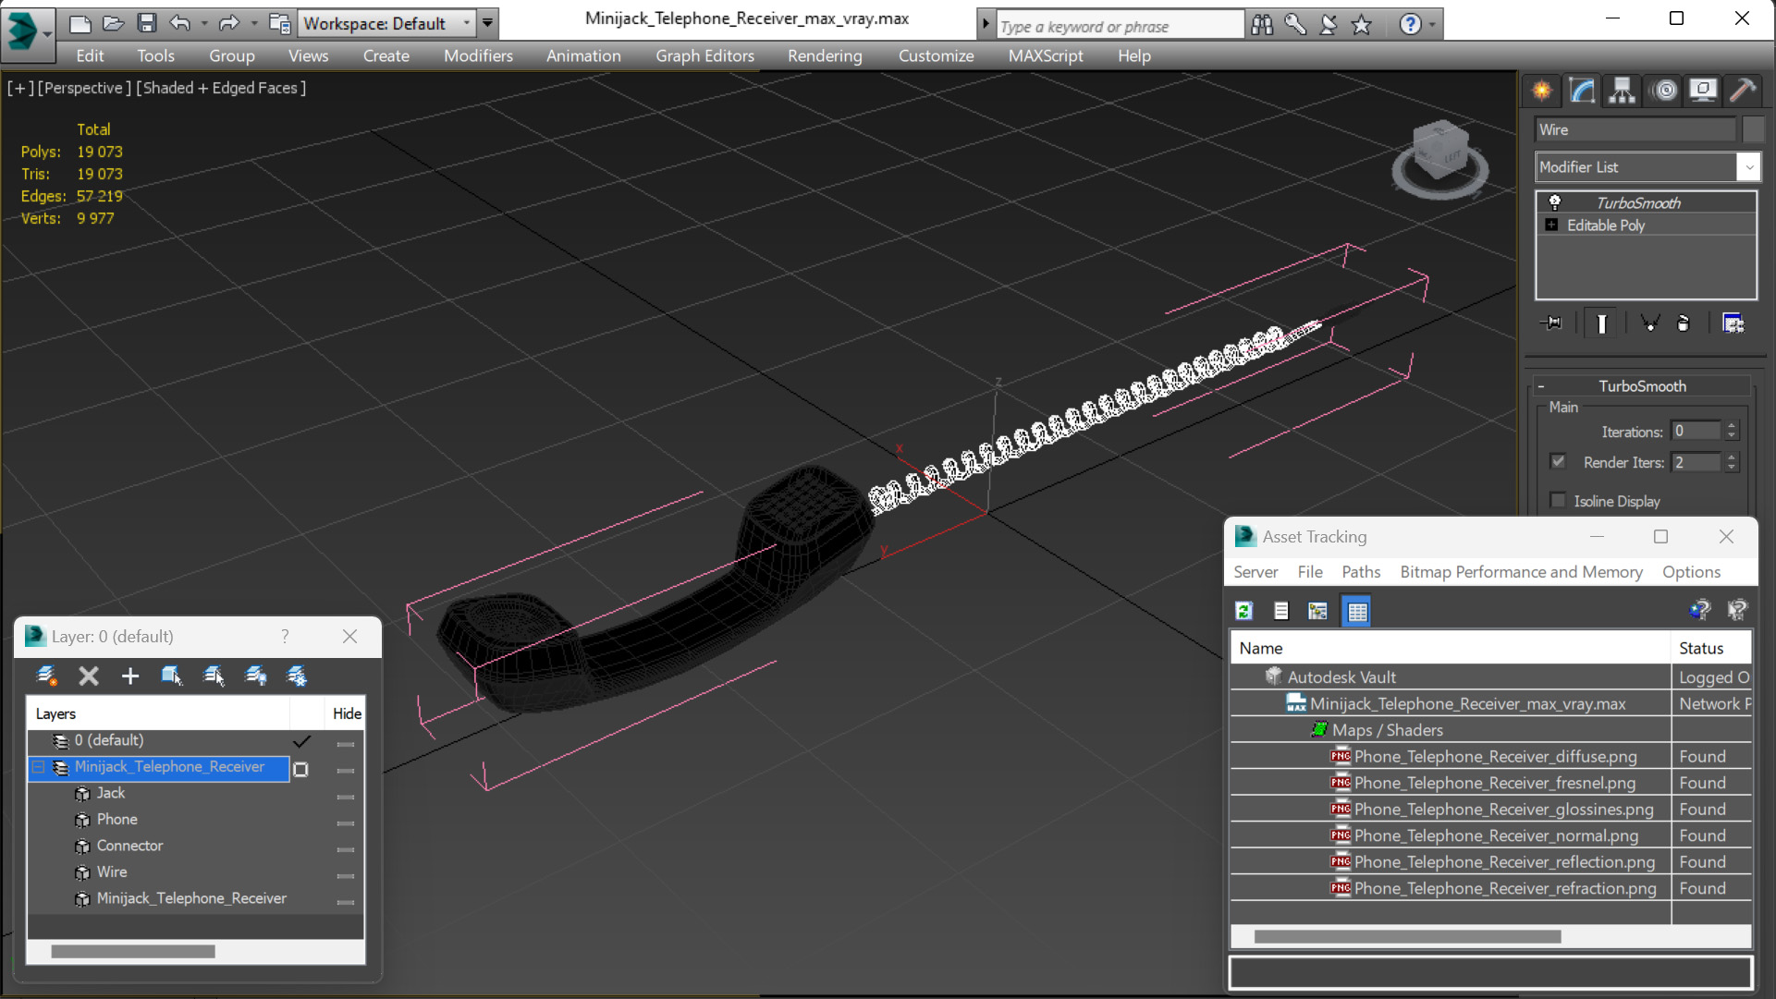Viewport: 1776px width, 999px height.
Task: Remove modifier from the stack icon
Action: point(1684,323)
